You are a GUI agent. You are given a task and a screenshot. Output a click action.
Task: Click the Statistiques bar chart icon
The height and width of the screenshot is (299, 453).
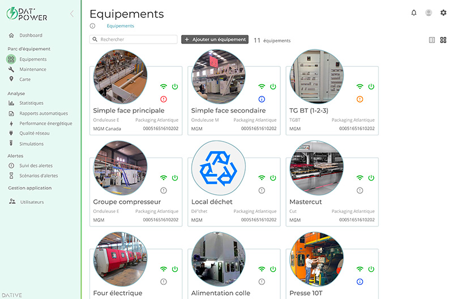11,103
